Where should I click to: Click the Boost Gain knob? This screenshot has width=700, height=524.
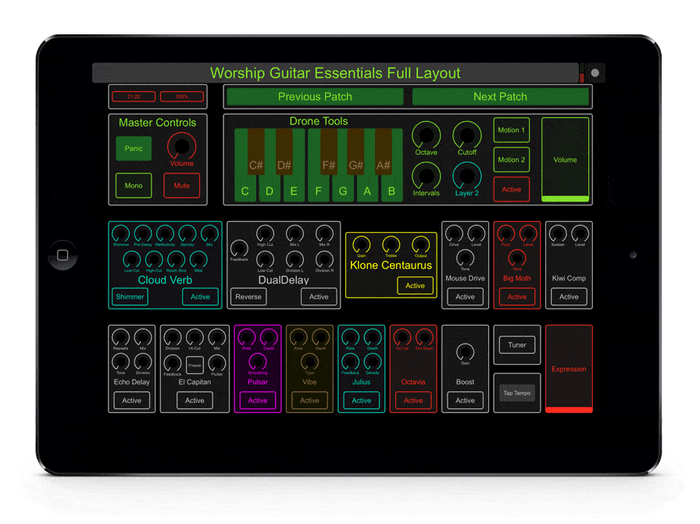[x=465, y=351]
